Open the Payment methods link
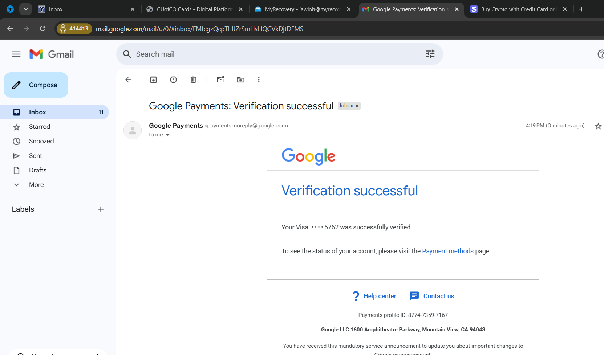604x355 pixels. click(447, 251)
